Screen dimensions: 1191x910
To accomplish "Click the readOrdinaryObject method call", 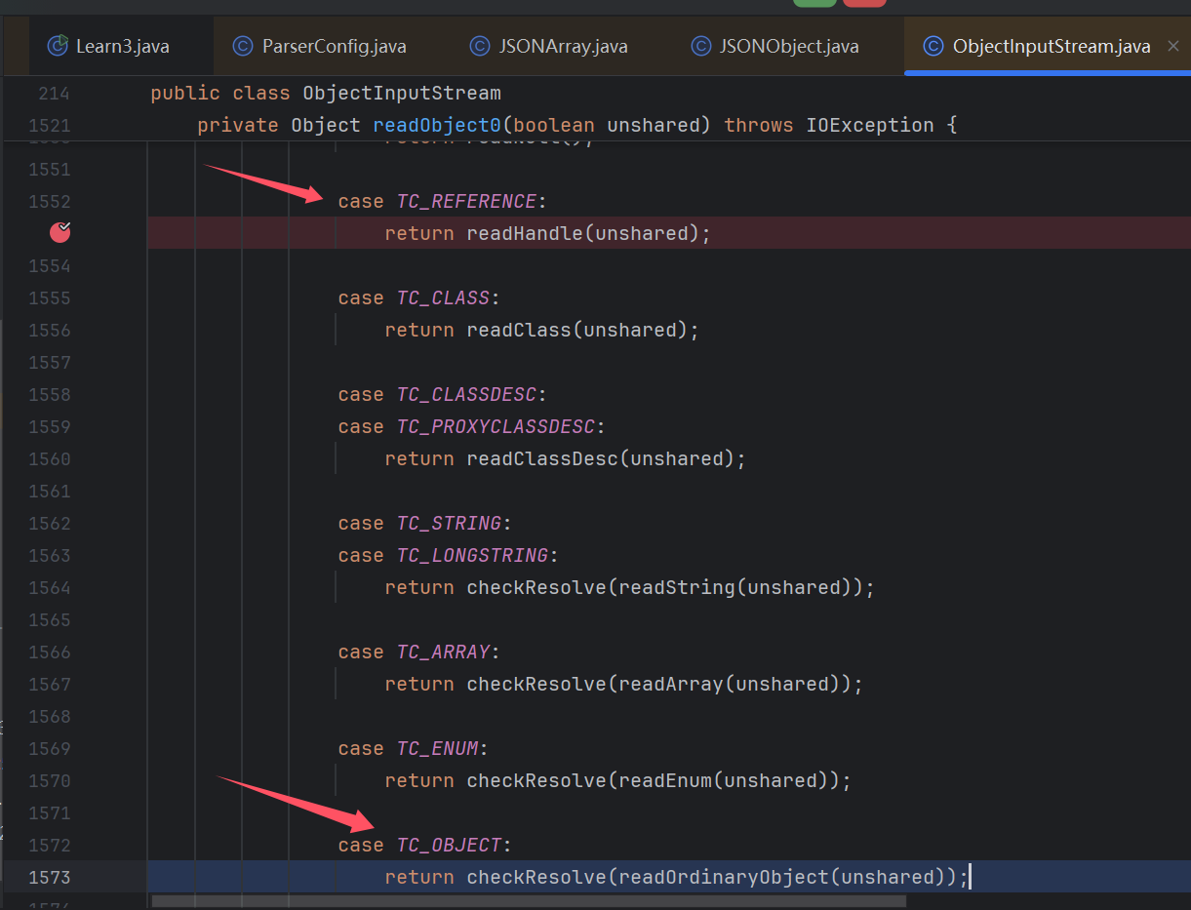I will coord(724,877).
